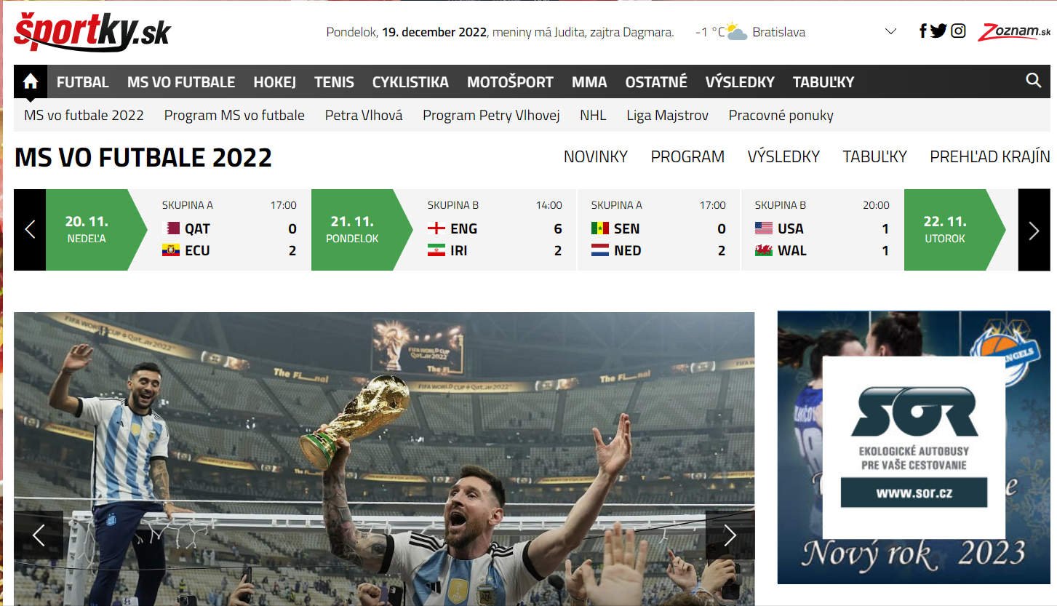Click the Zoznam.sk logo
Screen dimensions: 1057x606
[x=1014, y=32]
